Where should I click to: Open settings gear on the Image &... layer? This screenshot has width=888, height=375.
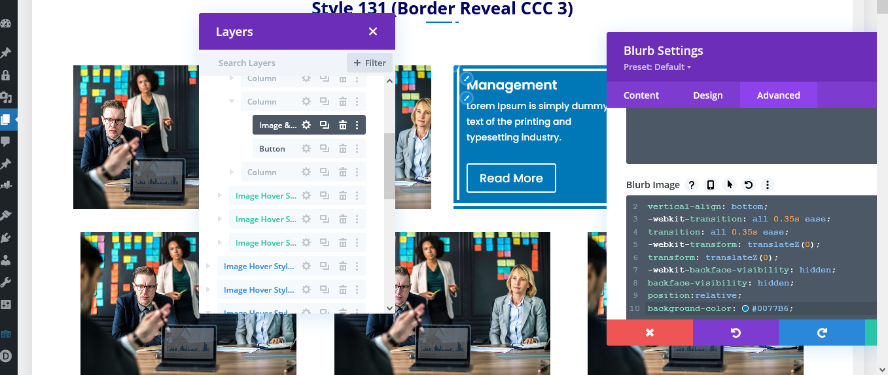tap(306, 125)
